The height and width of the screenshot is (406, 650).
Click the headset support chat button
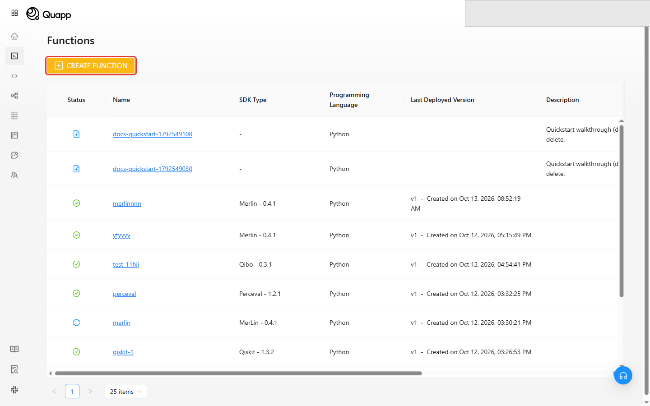623,375
